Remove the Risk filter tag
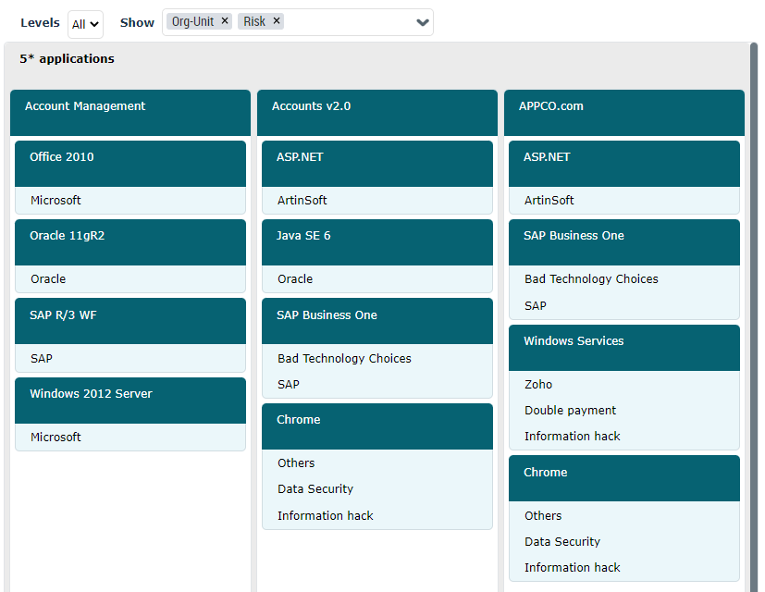This screenshot has height=592, width=765. tap(277, 21)
